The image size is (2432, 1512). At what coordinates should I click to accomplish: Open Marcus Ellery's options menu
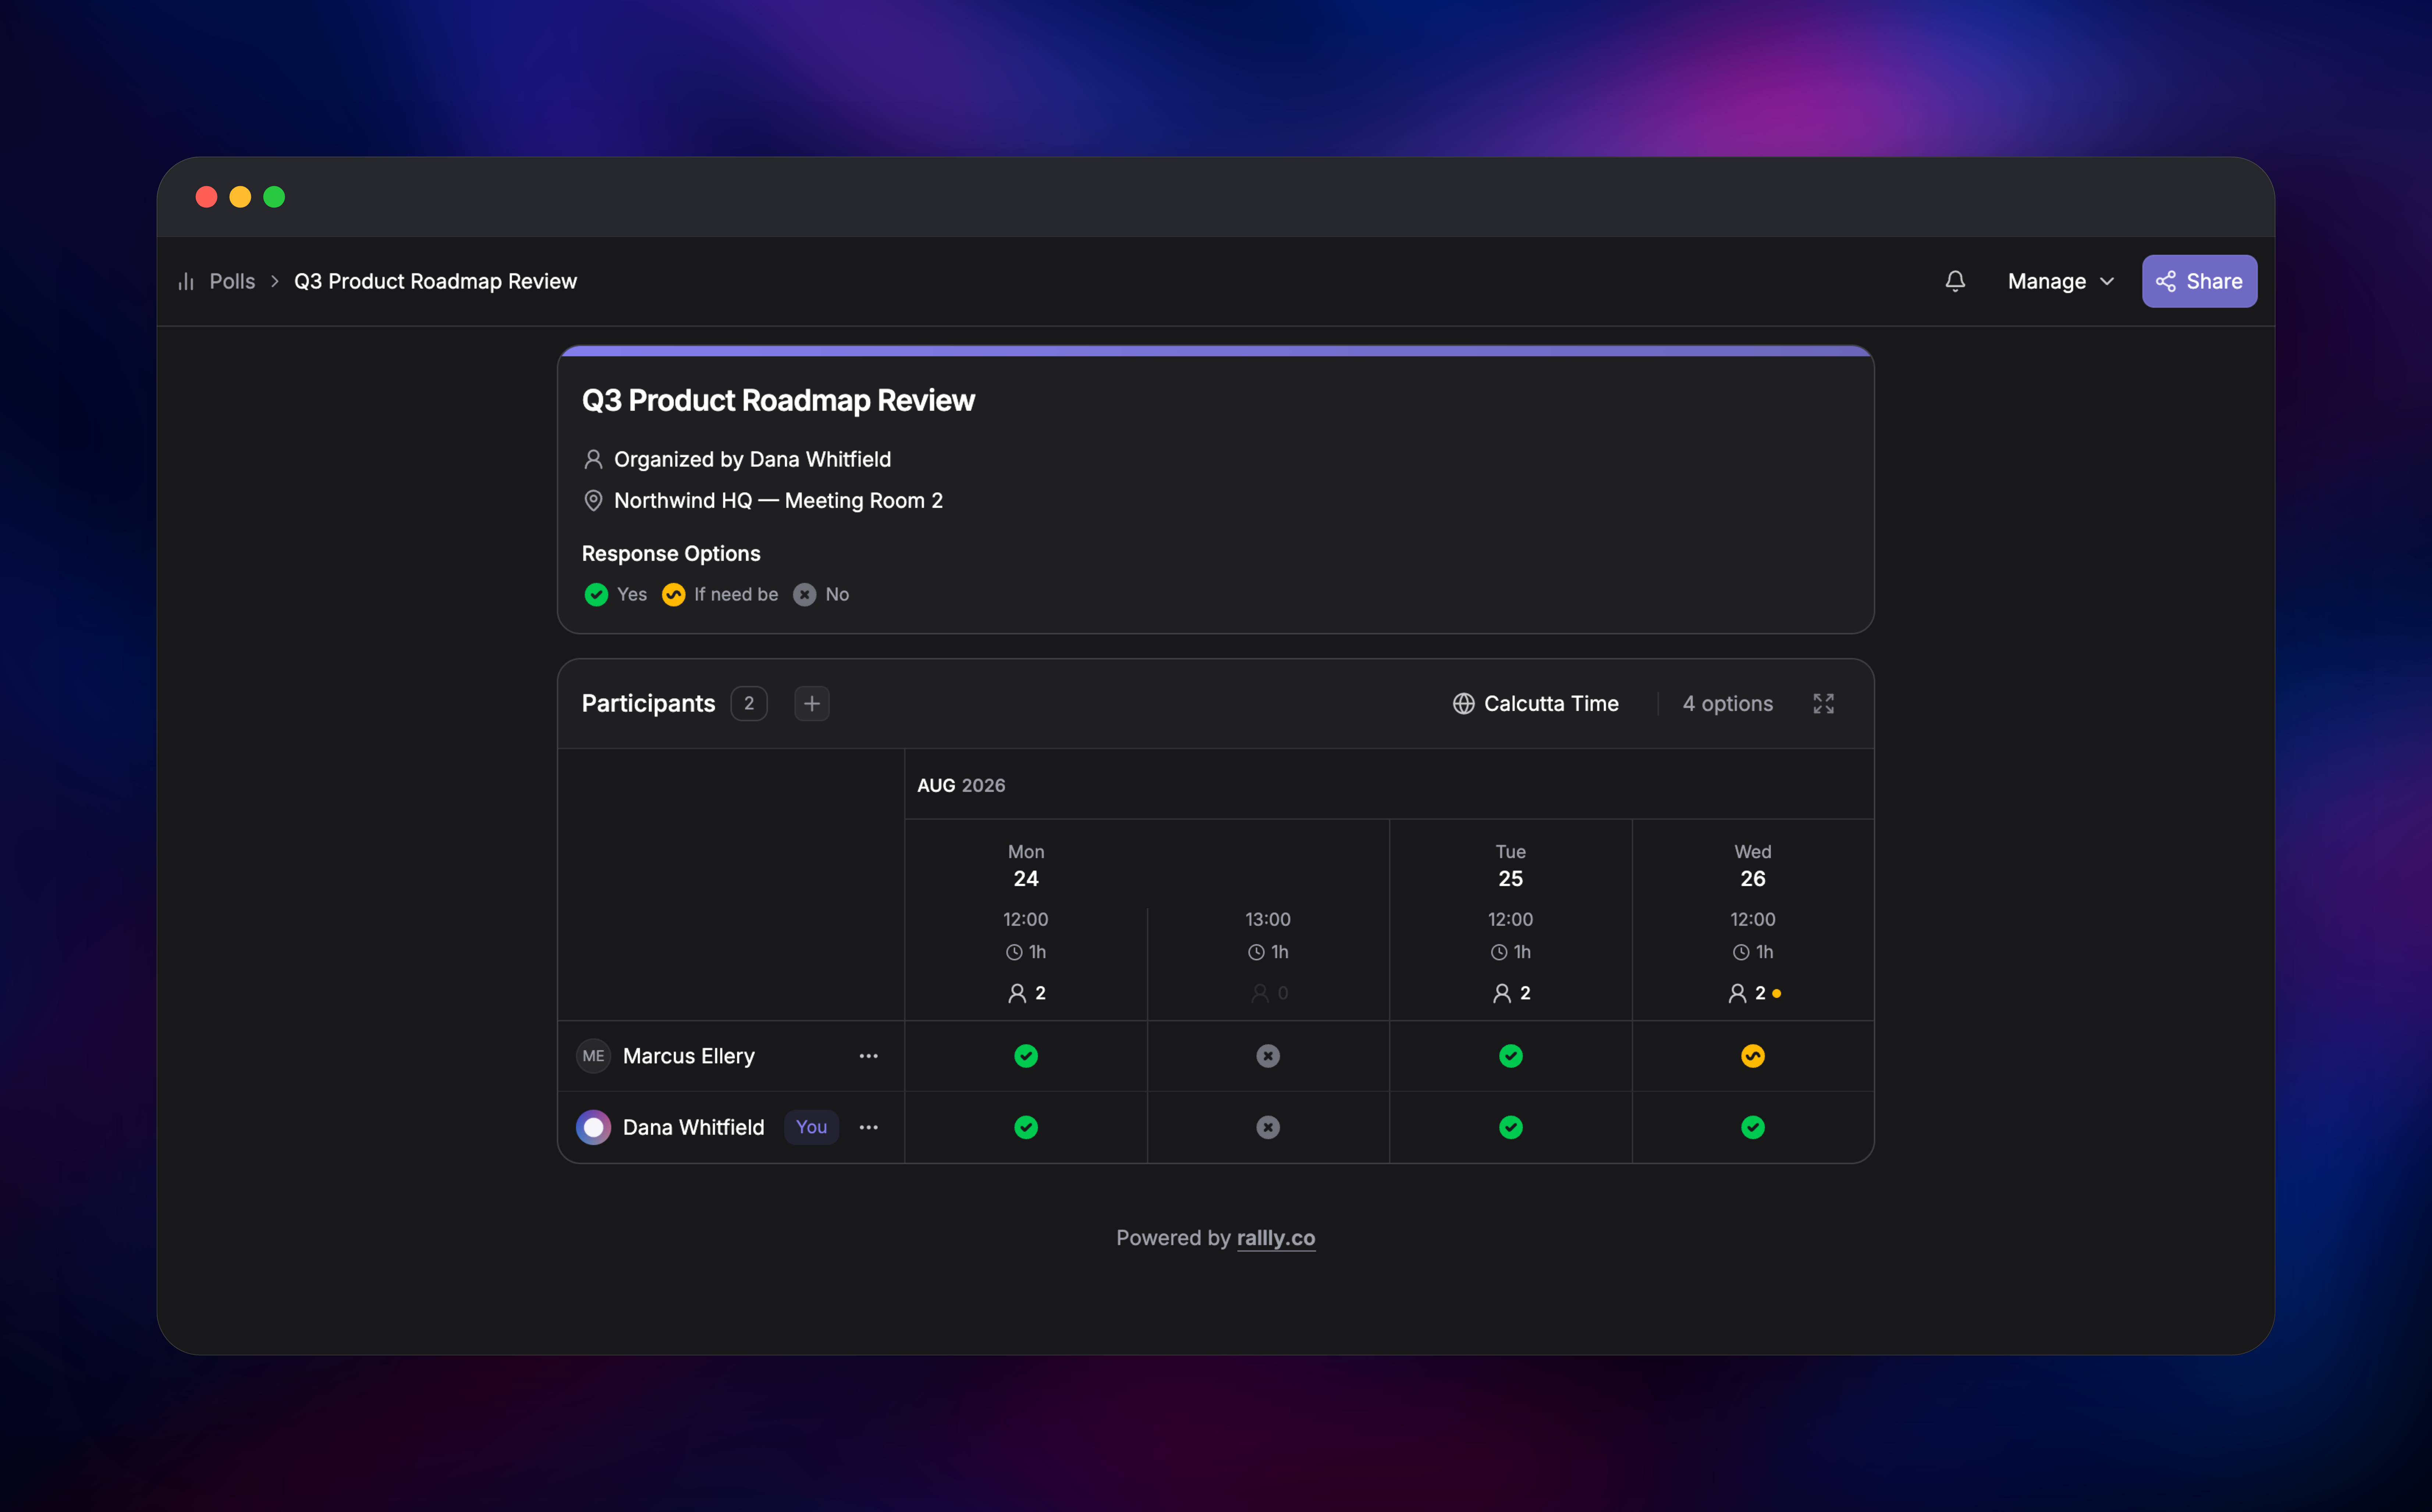[x=868, y=1056]
